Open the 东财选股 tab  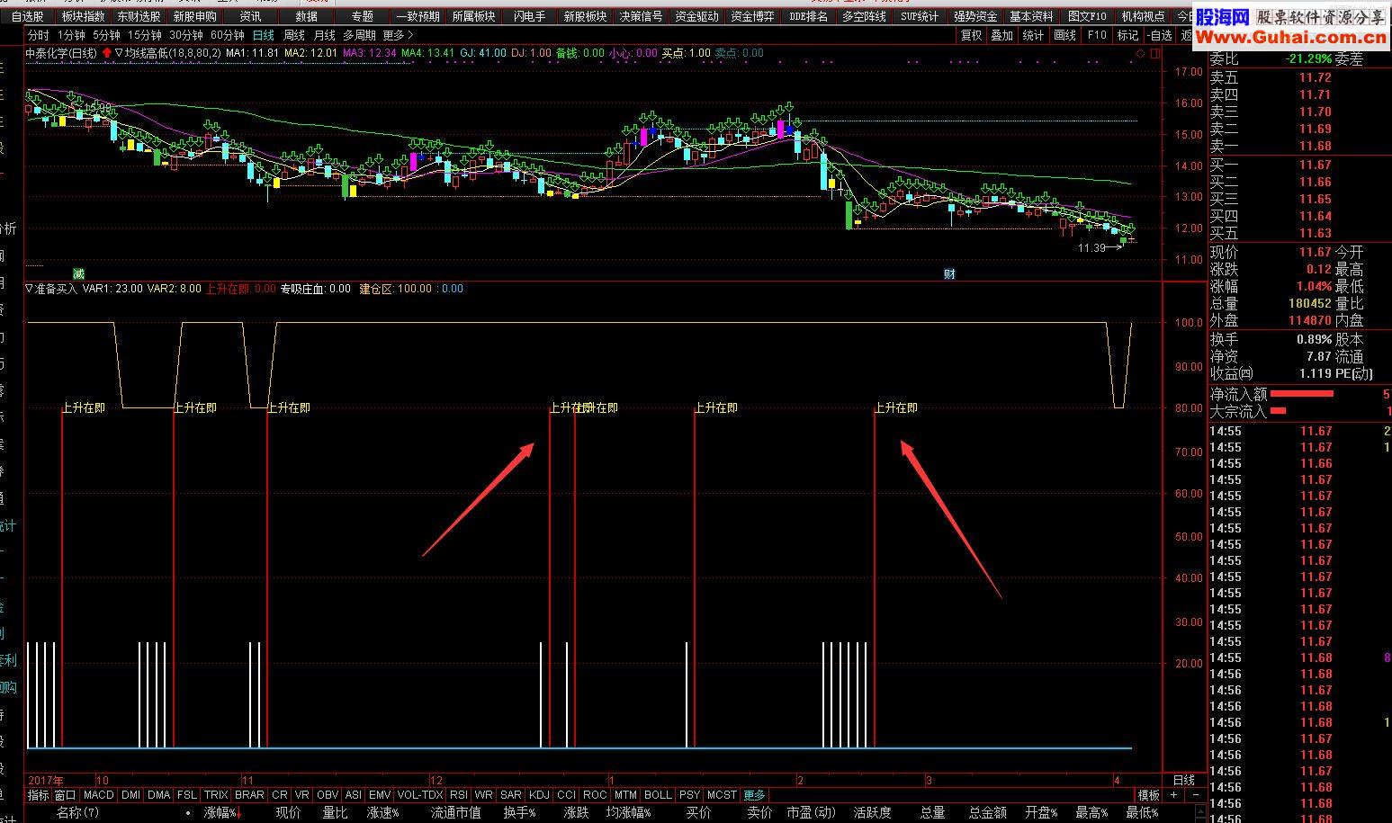point(139,16)
